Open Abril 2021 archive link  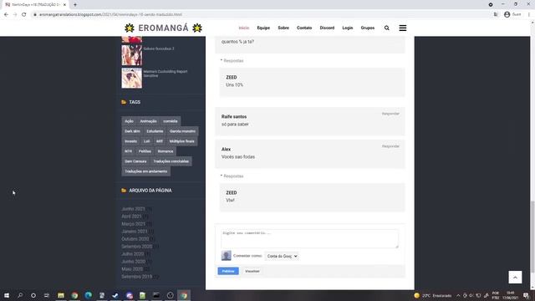click(131, 217)
